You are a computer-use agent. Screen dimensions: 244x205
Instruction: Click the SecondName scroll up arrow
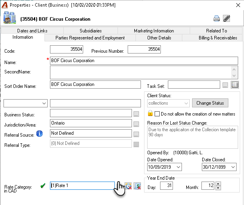tap(234, 70)
